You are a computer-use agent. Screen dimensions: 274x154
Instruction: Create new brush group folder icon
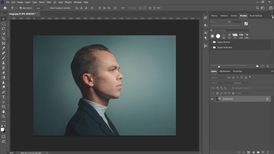coord(257,66)
